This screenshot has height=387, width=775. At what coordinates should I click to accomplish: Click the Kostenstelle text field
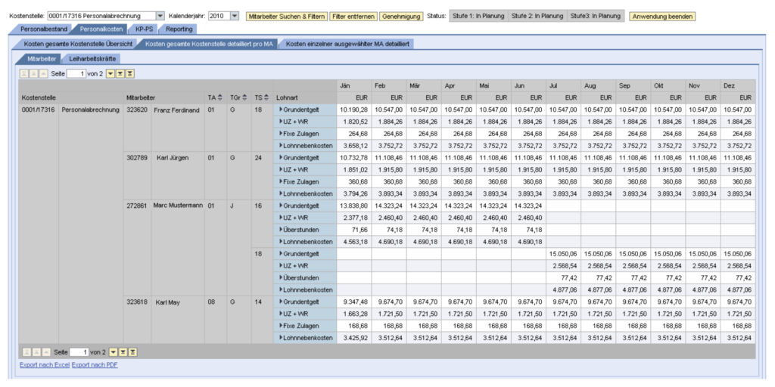pyautogui.click(x=101, y=16)
